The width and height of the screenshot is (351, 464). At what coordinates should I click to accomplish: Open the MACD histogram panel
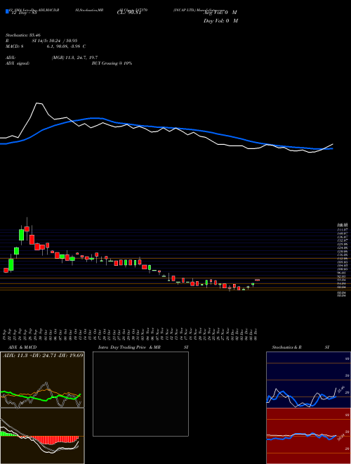[42, 436]
